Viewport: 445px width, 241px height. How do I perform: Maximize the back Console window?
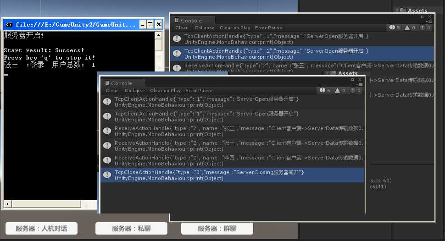click(x=423, y=17)
